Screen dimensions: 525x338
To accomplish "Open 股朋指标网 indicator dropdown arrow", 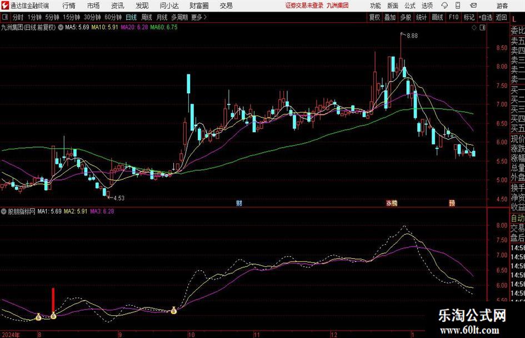I will pos(4,211).
